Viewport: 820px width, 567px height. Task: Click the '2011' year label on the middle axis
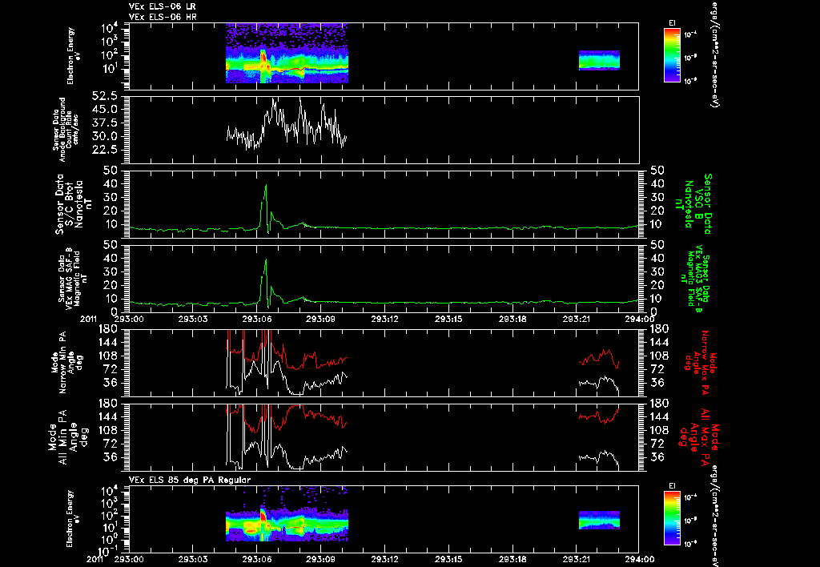88,319
